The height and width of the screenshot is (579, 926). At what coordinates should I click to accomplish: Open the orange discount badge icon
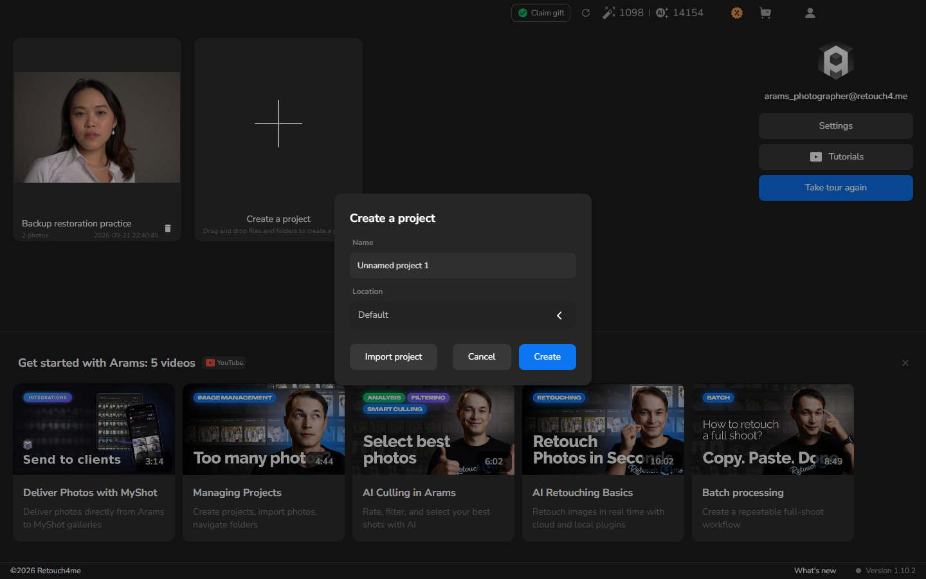737,13
